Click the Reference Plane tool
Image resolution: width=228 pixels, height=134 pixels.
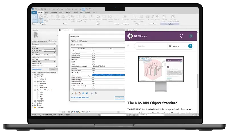[x=141, y=18]
